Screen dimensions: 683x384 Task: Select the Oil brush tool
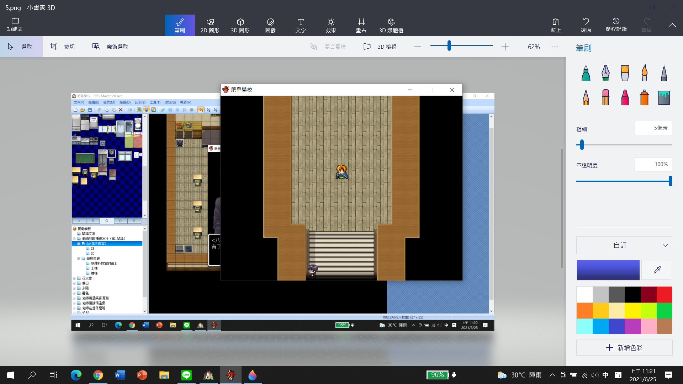(625, 73)
